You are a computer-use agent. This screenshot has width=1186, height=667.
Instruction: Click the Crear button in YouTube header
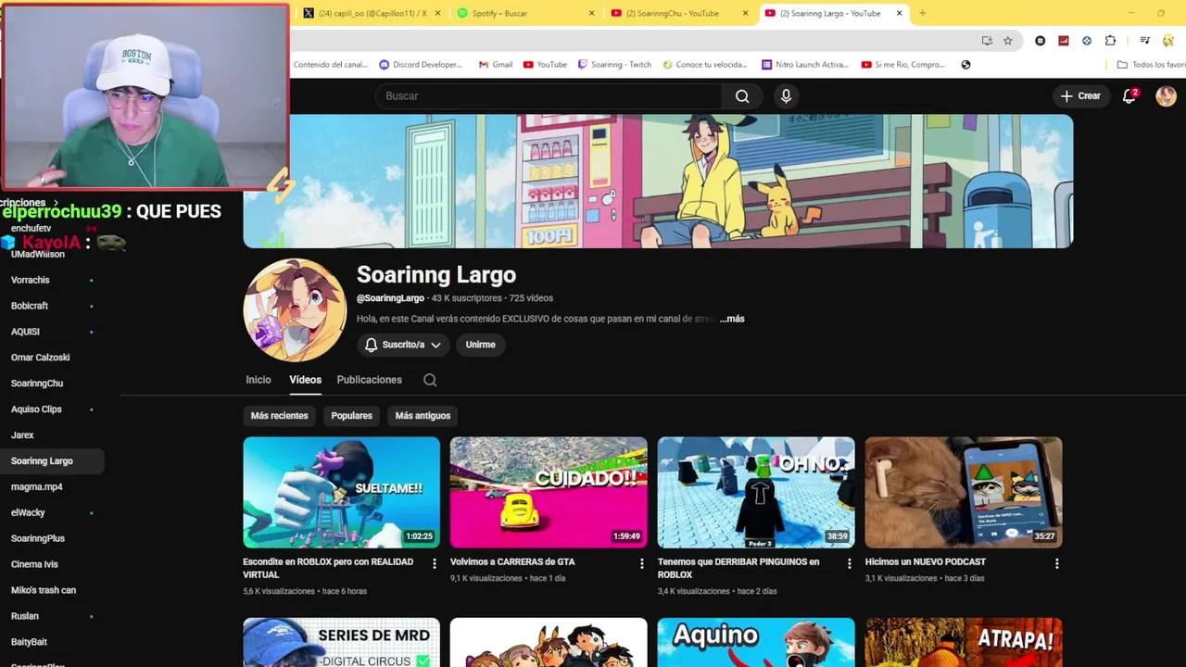[1080, 96]
